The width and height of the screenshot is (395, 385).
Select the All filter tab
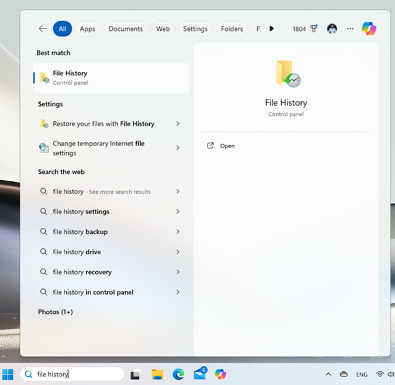click(63, 28)
